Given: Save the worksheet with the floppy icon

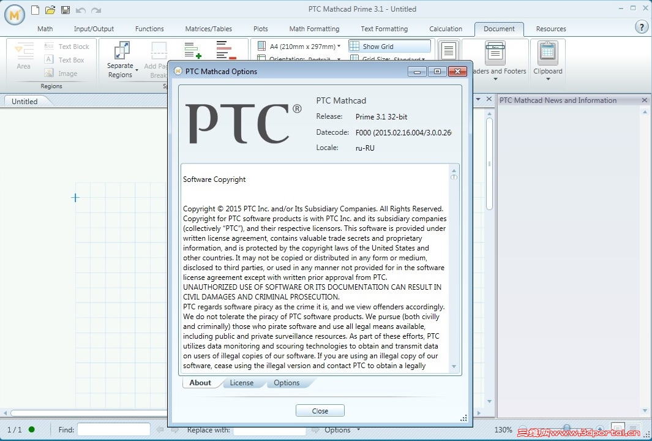Looking at the screenshot, I should [66, 10].
